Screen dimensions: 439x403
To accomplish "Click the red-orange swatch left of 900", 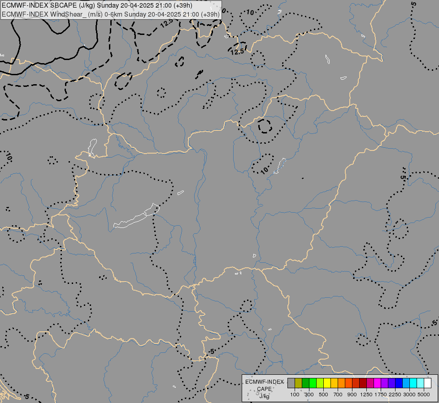I will (348, 383).
